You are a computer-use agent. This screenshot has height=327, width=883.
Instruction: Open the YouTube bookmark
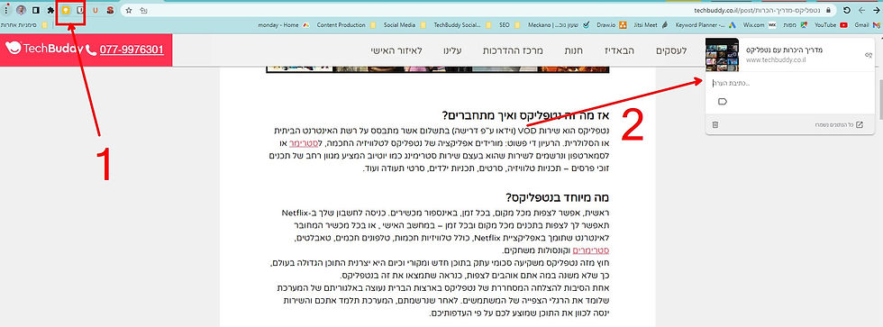pyautogui.click(x=831, y=24)
